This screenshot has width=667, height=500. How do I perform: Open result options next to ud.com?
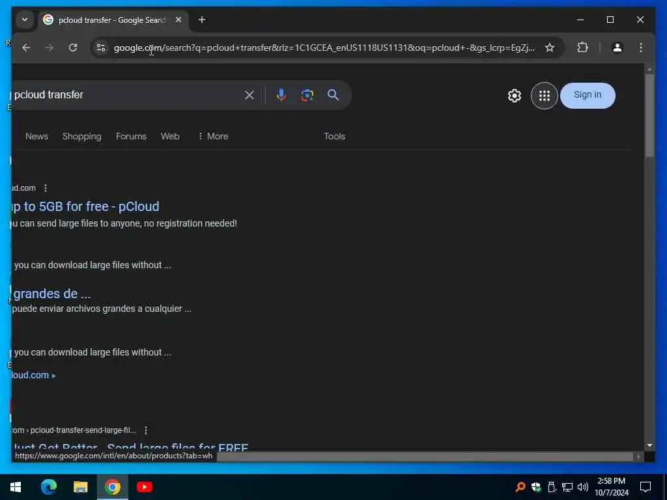click(46, 188)
